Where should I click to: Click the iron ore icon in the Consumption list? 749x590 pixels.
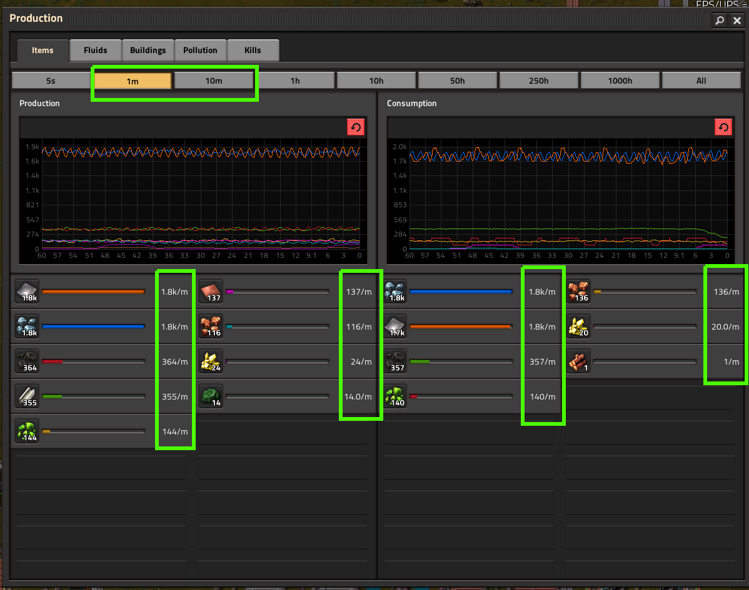point(395,292)
